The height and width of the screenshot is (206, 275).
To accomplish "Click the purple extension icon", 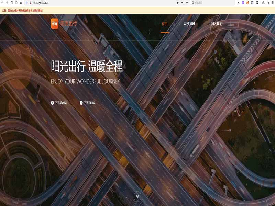I will [243, 3].
